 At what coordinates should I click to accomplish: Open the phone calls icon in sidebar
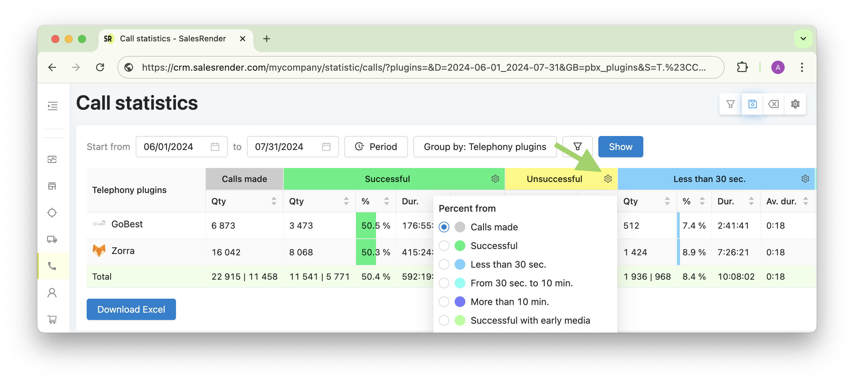point(52,266)
